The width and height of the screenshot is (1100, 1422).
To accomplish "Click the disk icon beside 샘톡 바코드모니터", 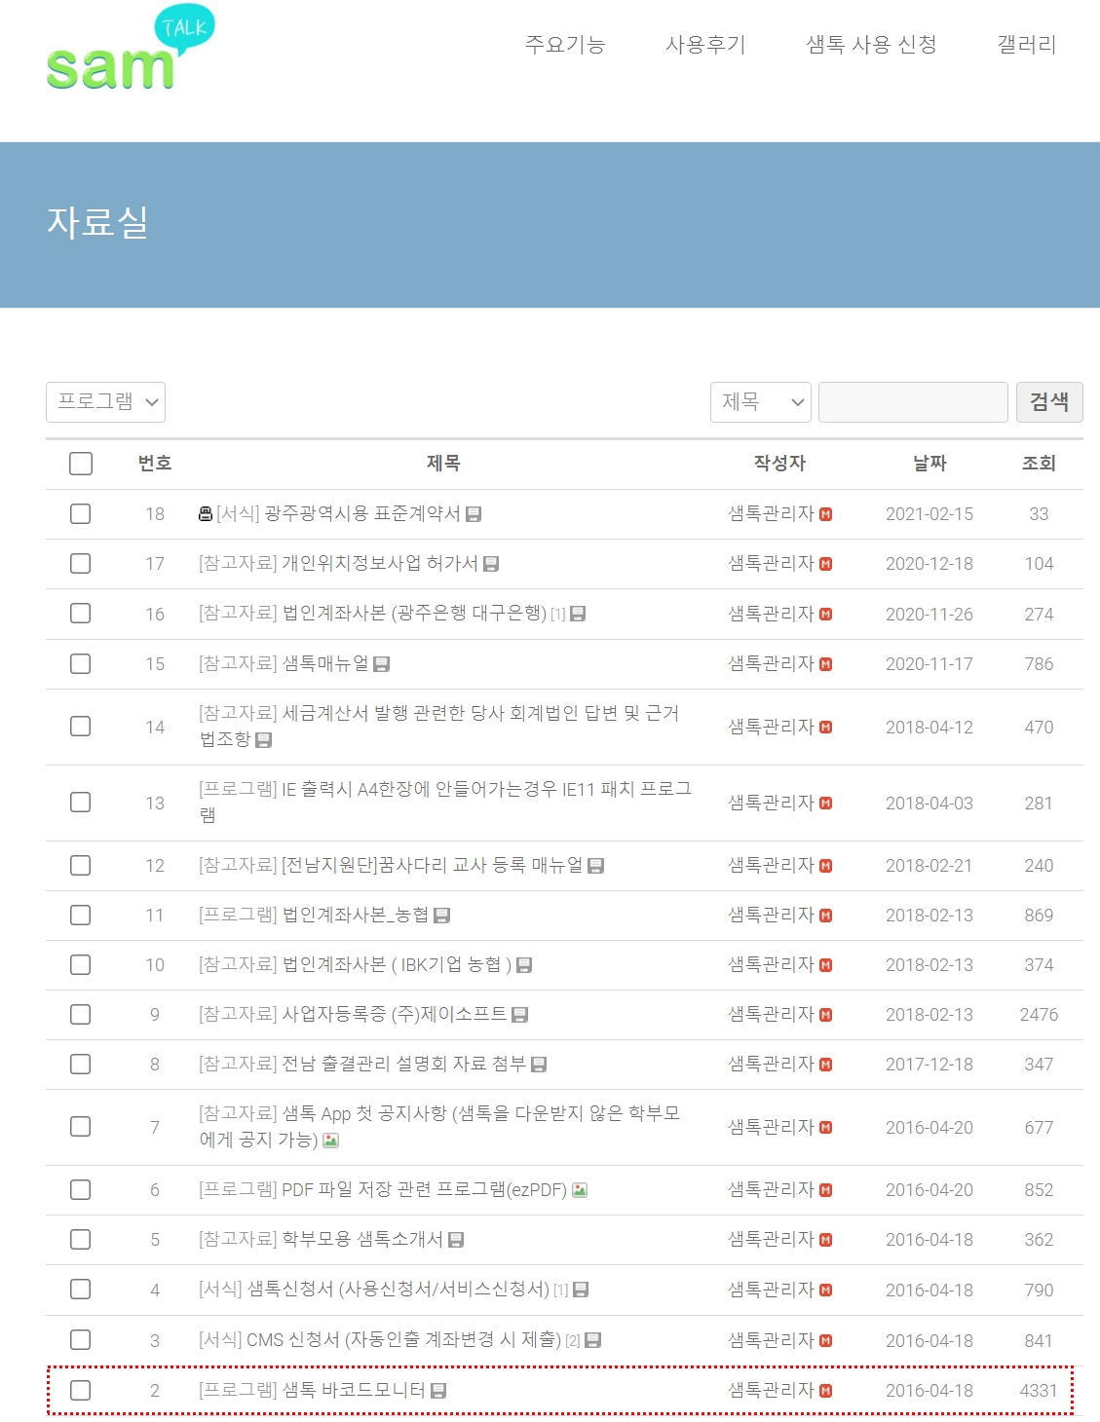I will (438, 1391).
